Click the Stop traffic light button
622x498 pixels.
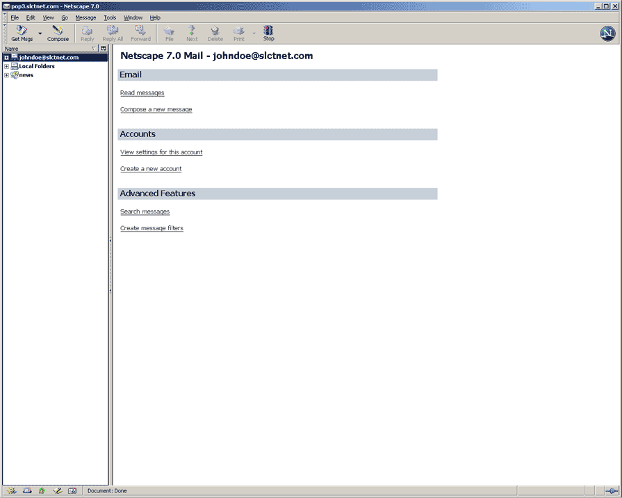click(268, 33)
